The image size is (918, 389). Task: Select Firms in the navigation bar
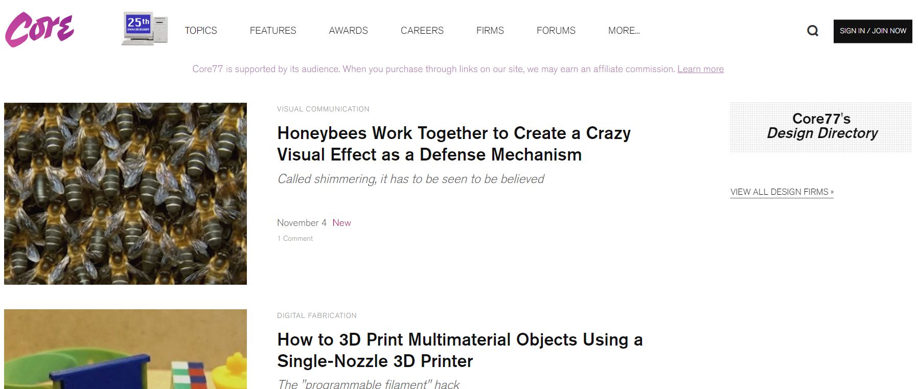tap(490, 31)
